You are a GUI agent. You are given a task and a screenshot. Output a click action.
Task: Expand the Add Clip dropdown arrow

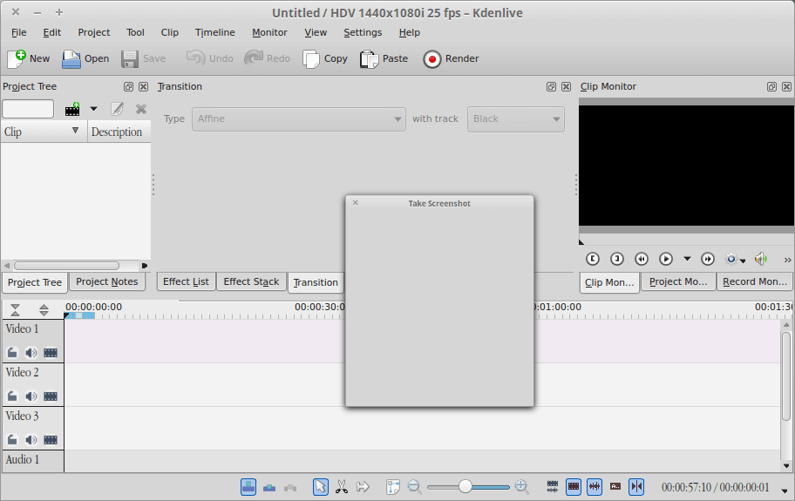(x=93, y=109)
